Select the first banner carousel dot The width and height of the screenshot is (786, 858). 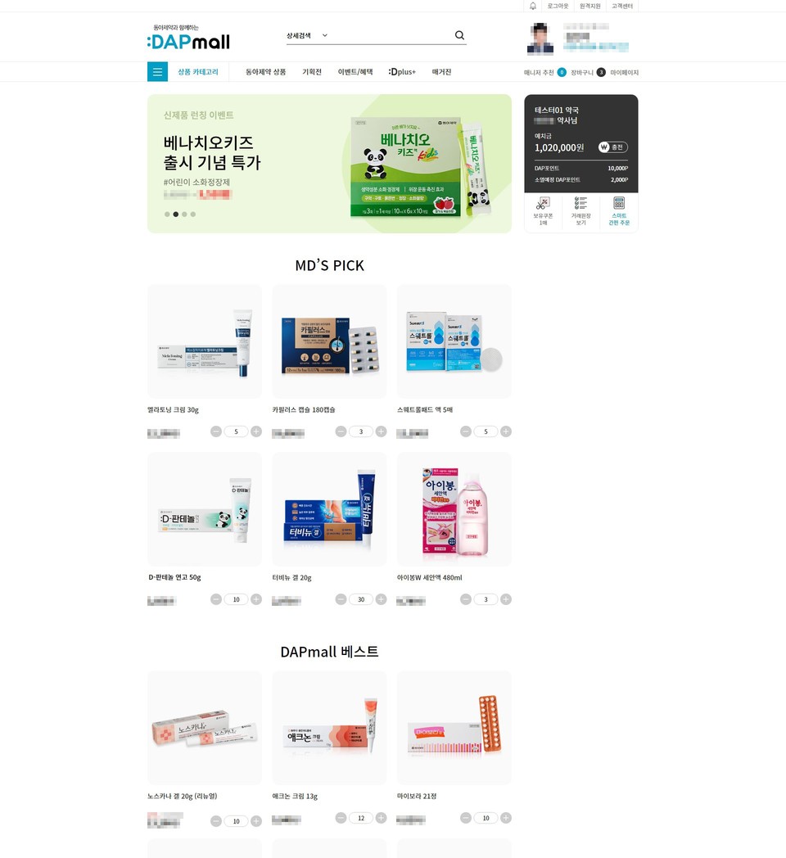click(x=167, y=214)
